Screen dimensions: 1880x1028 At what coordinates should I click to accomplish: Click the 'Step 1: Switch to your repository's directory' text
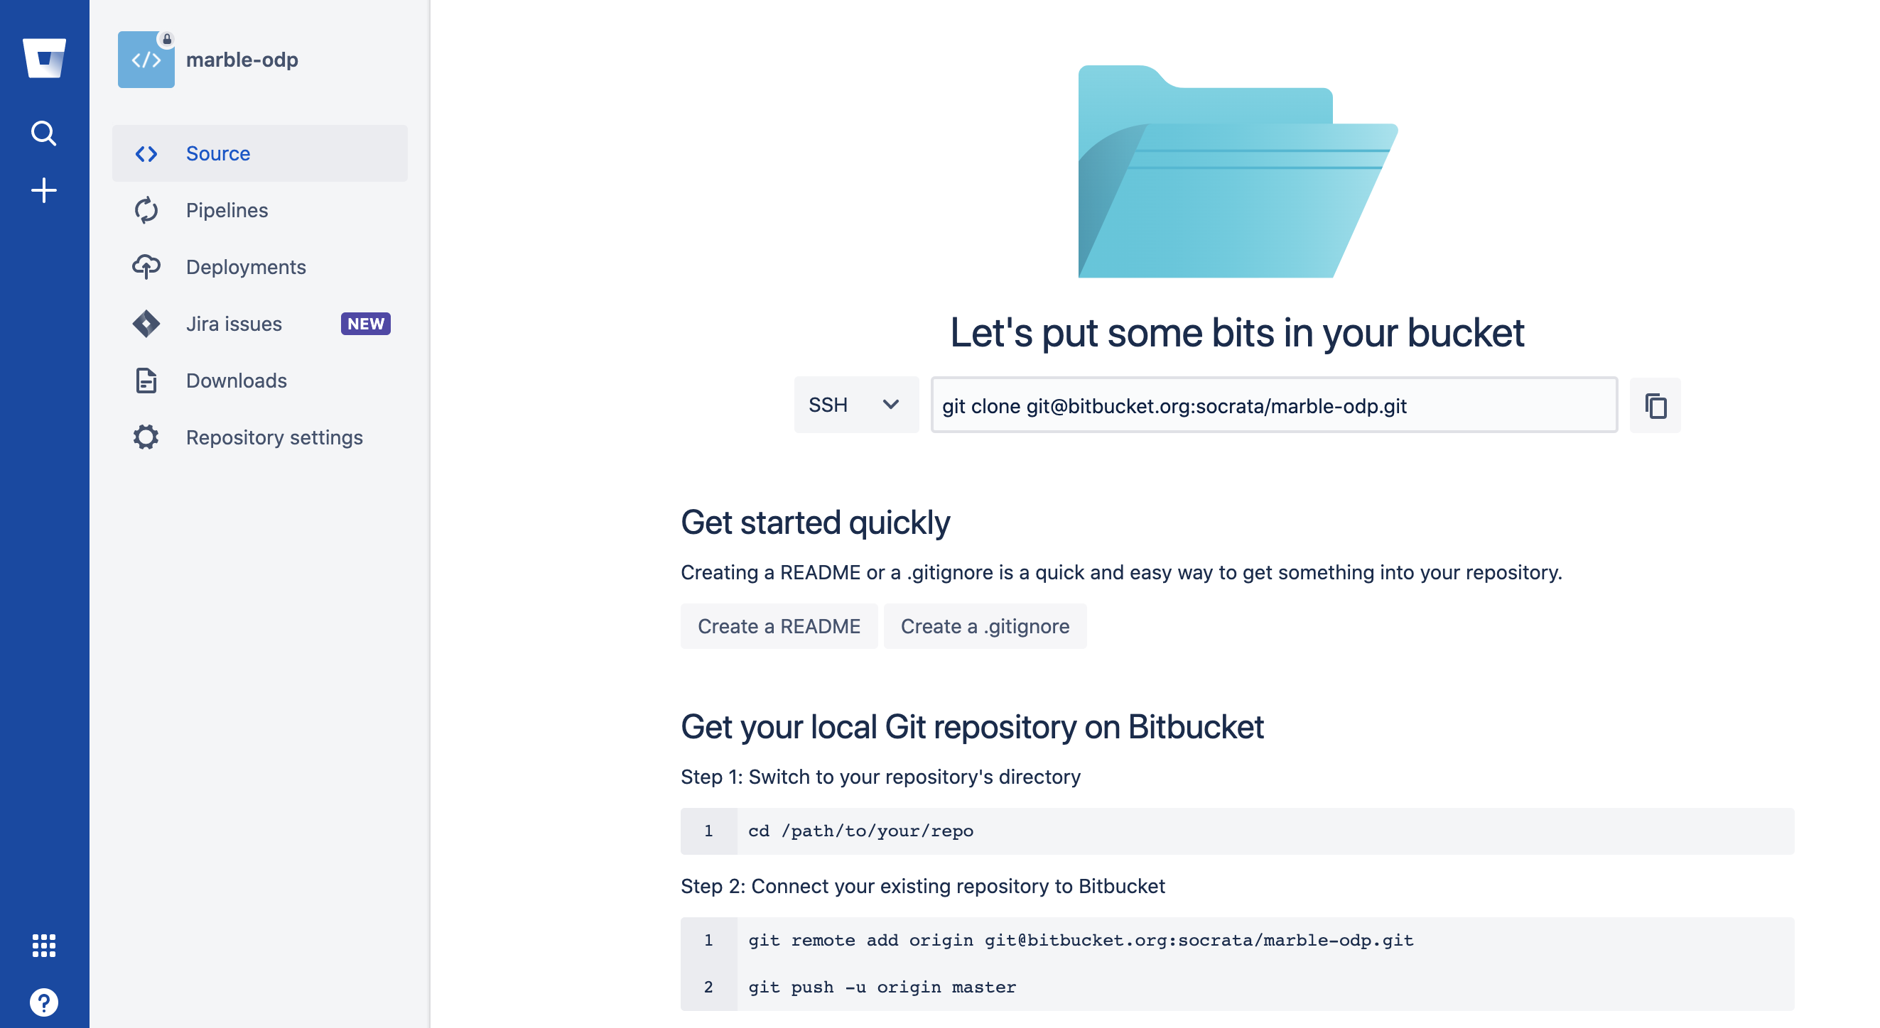point(881,777)
